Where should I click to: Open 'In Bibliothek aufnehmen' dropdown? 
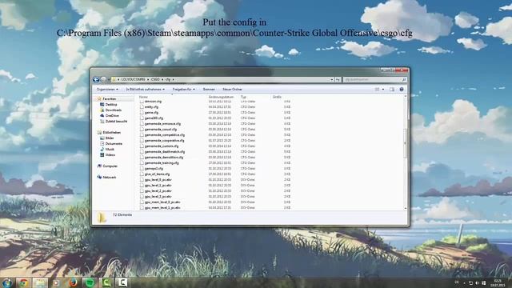tap(146, 89)
